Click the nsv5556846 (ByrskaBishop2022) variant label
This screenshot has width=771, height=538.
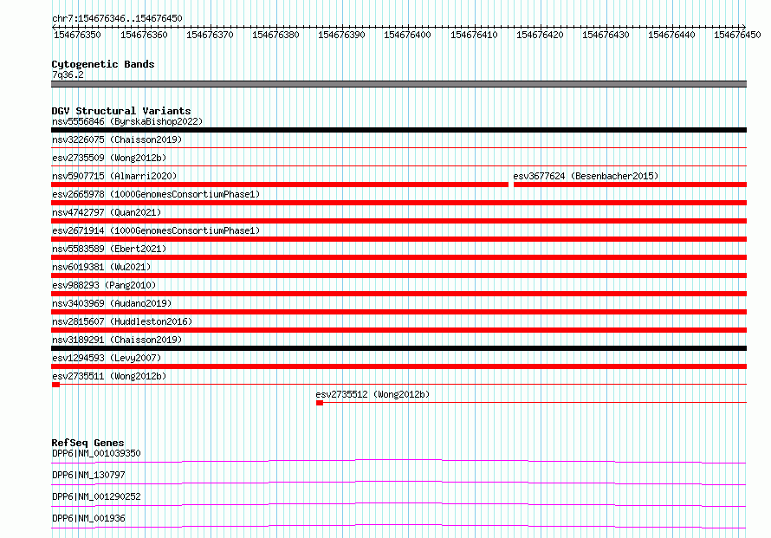127,121
